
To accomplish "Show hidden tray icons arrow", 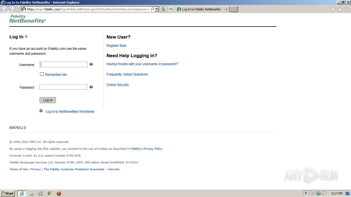I will (306, 193).
